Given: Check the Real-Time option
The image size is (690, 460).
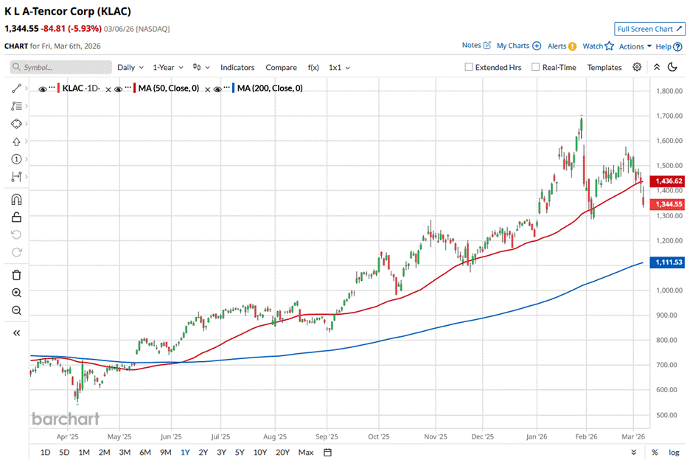Looking at the screenshot, I should pos(535,67).
